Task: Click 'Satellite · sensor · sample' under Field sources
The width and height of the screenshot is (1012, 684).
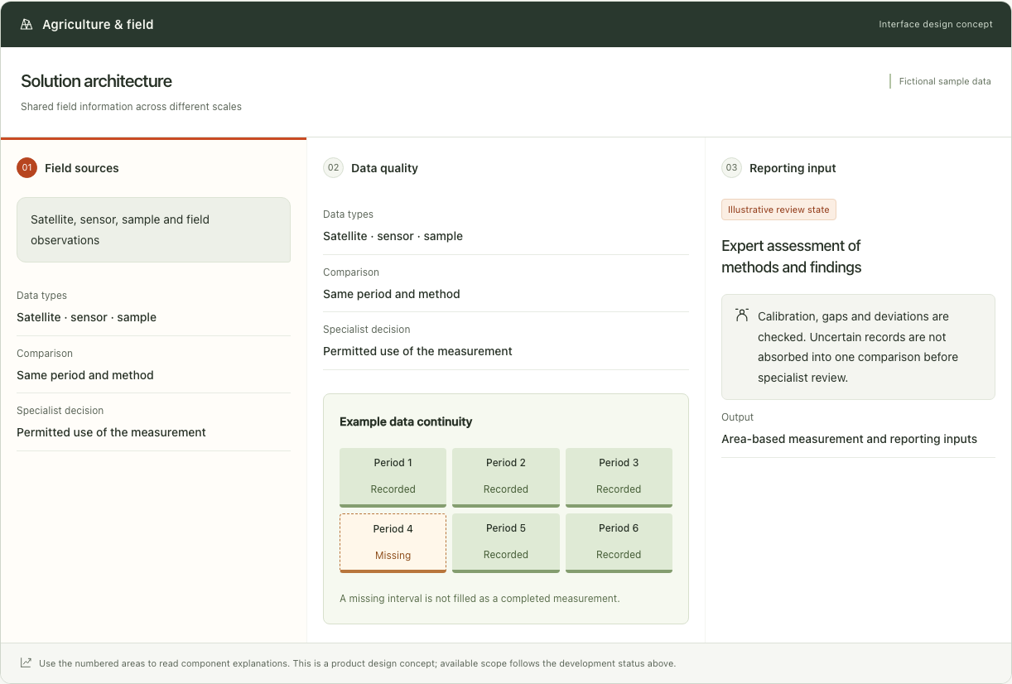Action: coord(86,317)
